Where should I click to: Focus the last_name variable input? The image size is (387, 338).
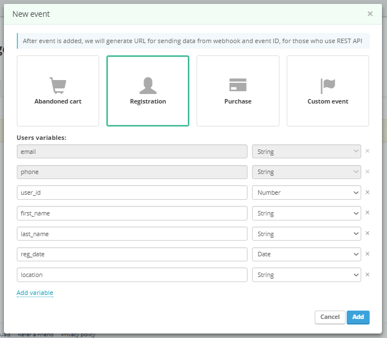[132, 233]
